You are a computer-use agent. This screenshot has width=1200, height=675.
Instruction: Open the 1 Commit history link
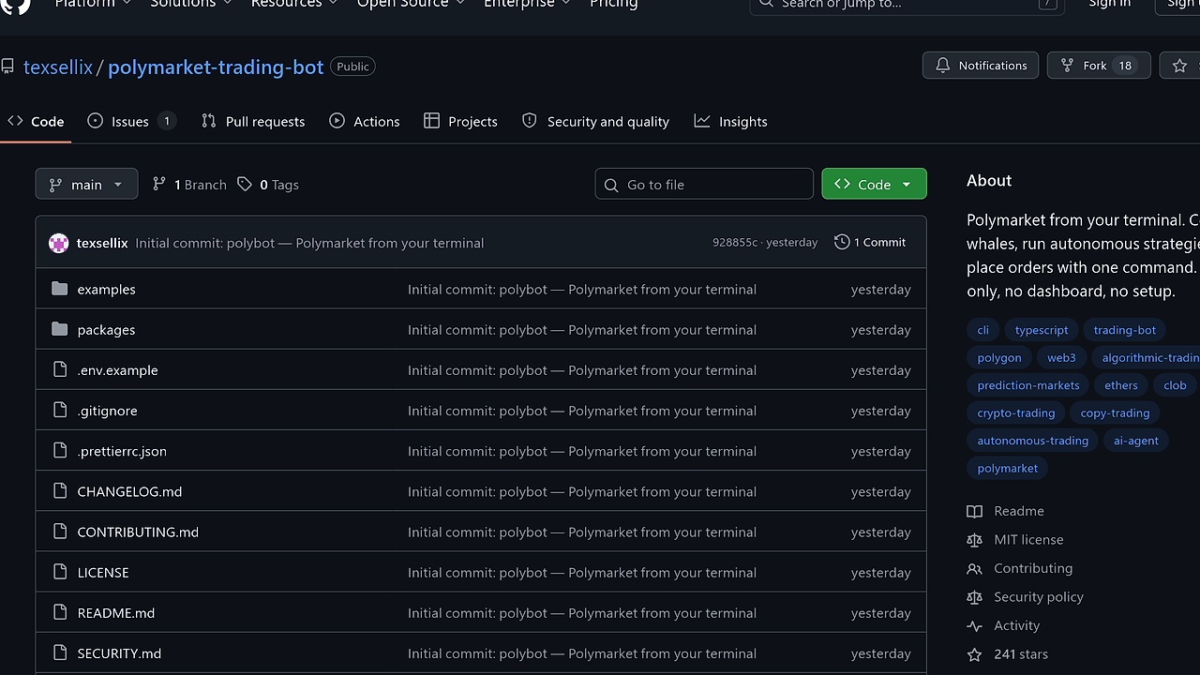[870, 242]
